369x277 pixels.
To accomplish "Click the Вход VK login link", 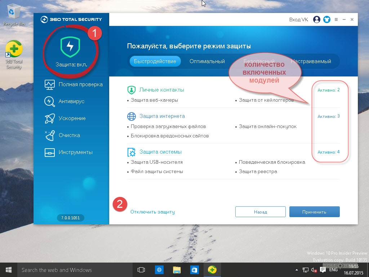I will pos(299,19).
